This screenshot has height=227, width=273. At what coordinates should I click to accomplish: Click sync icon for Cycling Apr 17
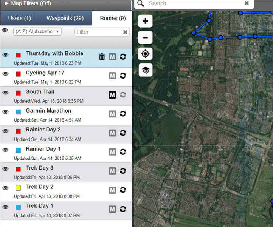(x=123, y=76)
